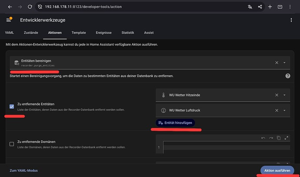Open the translate page icon

[250, 7]
